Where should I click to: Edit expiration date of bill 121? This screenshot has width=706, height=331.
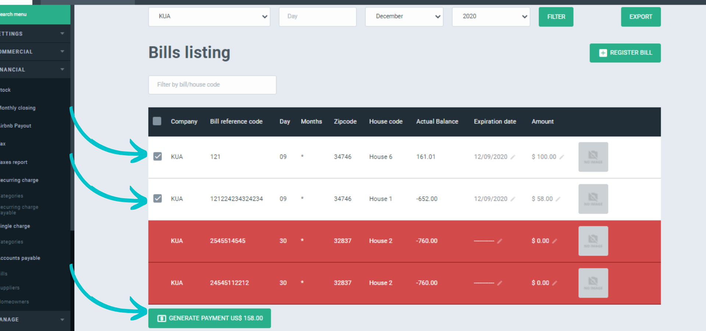tap(513, 157)
